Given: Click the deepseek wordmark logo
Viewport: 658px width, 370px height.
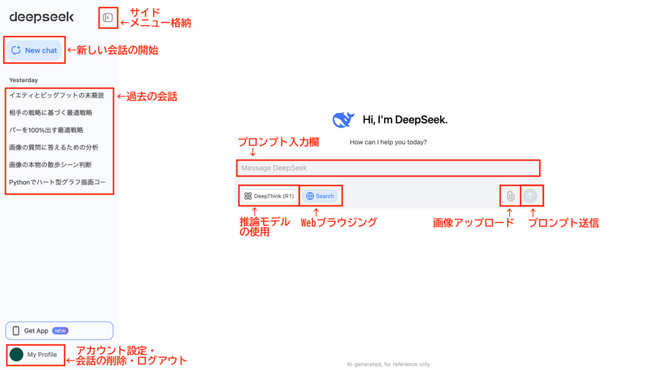Looking at the screenshot, I should click(x=41, y=17).
